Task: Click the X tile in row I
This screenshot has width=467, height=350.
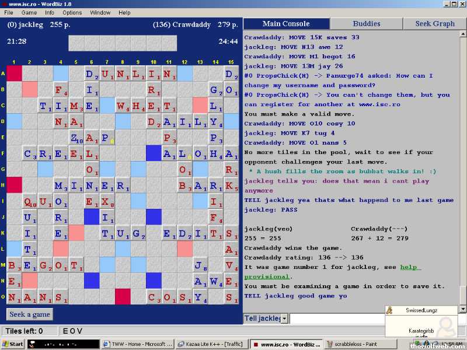Action: click(x=107, y=201)
